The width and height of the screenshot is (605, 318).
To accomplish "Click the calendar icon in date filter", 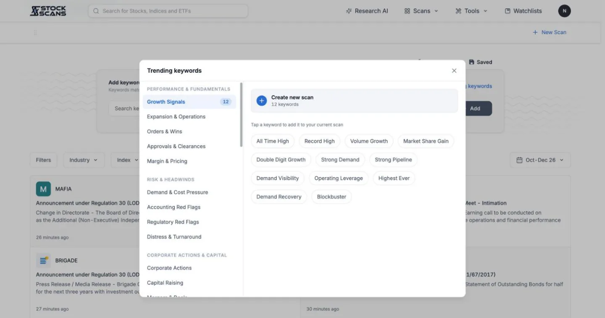I will [519, 160].
